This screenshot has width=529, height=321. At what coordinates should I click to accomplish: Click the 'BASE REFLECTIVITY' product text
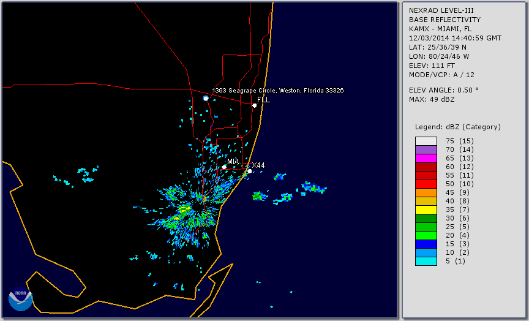coord(445,20)
